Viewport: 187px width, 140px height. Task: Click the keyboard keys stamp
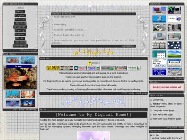click(x=159, y=45)
